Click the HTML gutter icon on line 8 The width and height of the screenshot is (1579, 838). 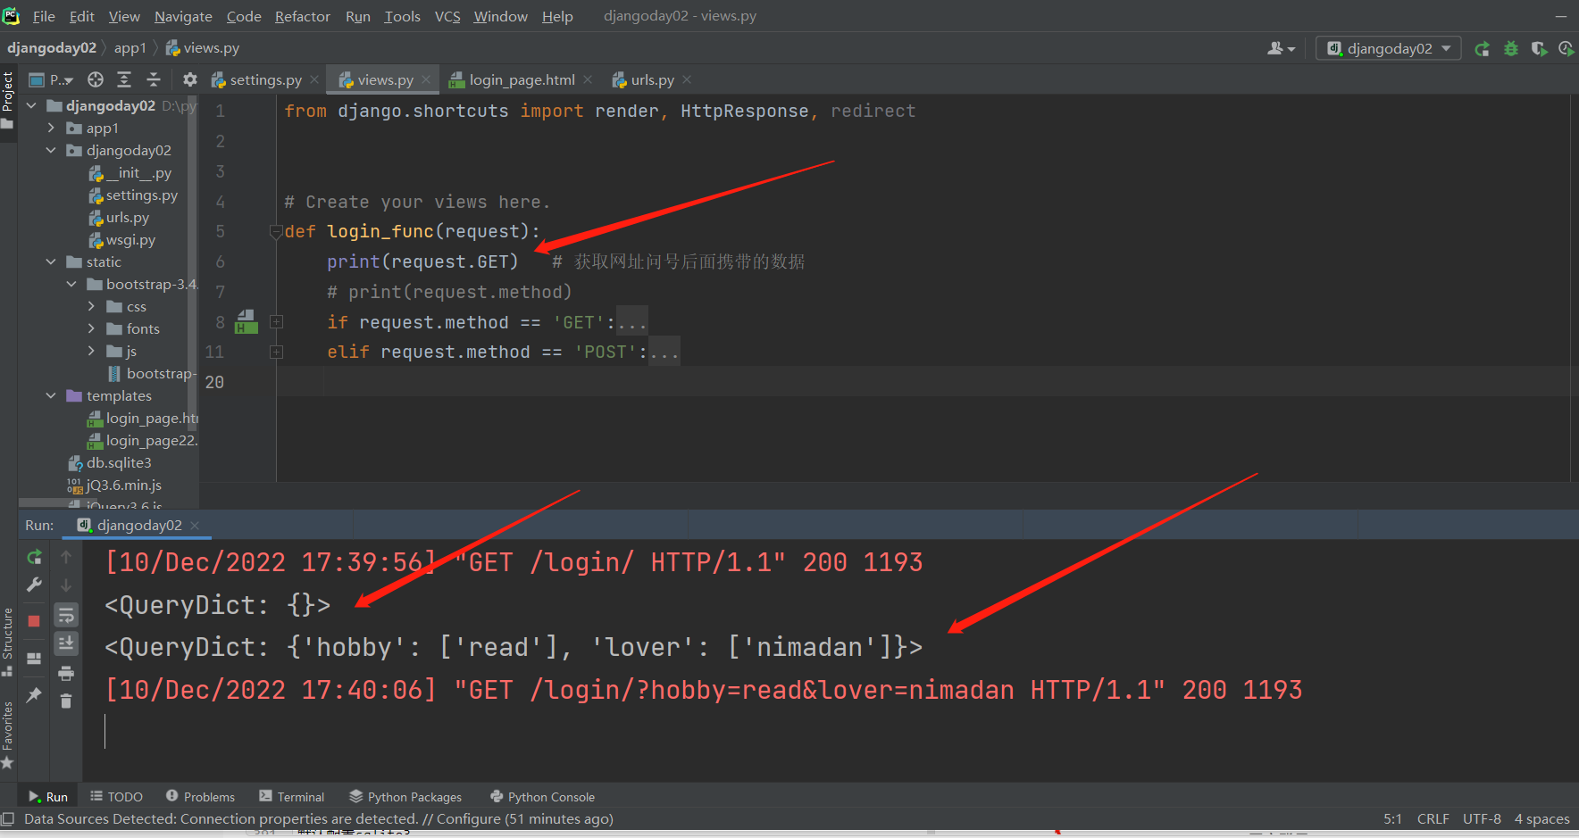pos(246,321)
